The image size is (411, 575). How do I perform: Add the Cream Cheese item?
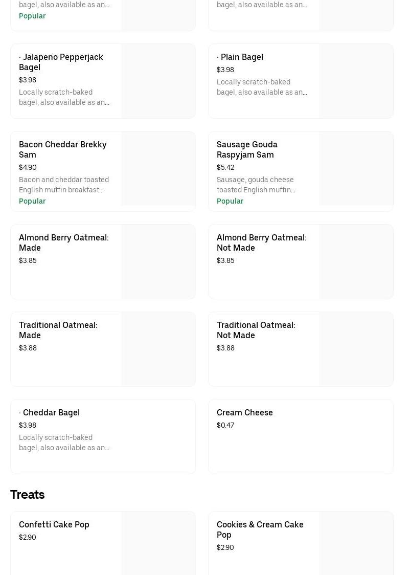(x=245, y=412)
